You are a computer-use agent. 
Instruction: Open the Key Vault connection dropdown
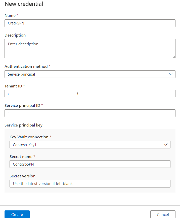click(x=90, y=144)
